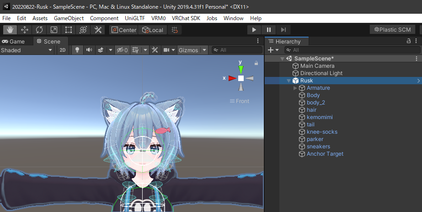The height and width of the screenshot is (212, 422).
Task: Select the Rotate tool
Action: pos(39,30)
